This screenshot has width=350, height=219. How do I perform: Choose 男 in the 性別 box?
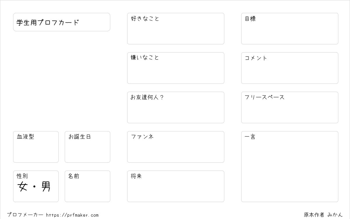46,187
